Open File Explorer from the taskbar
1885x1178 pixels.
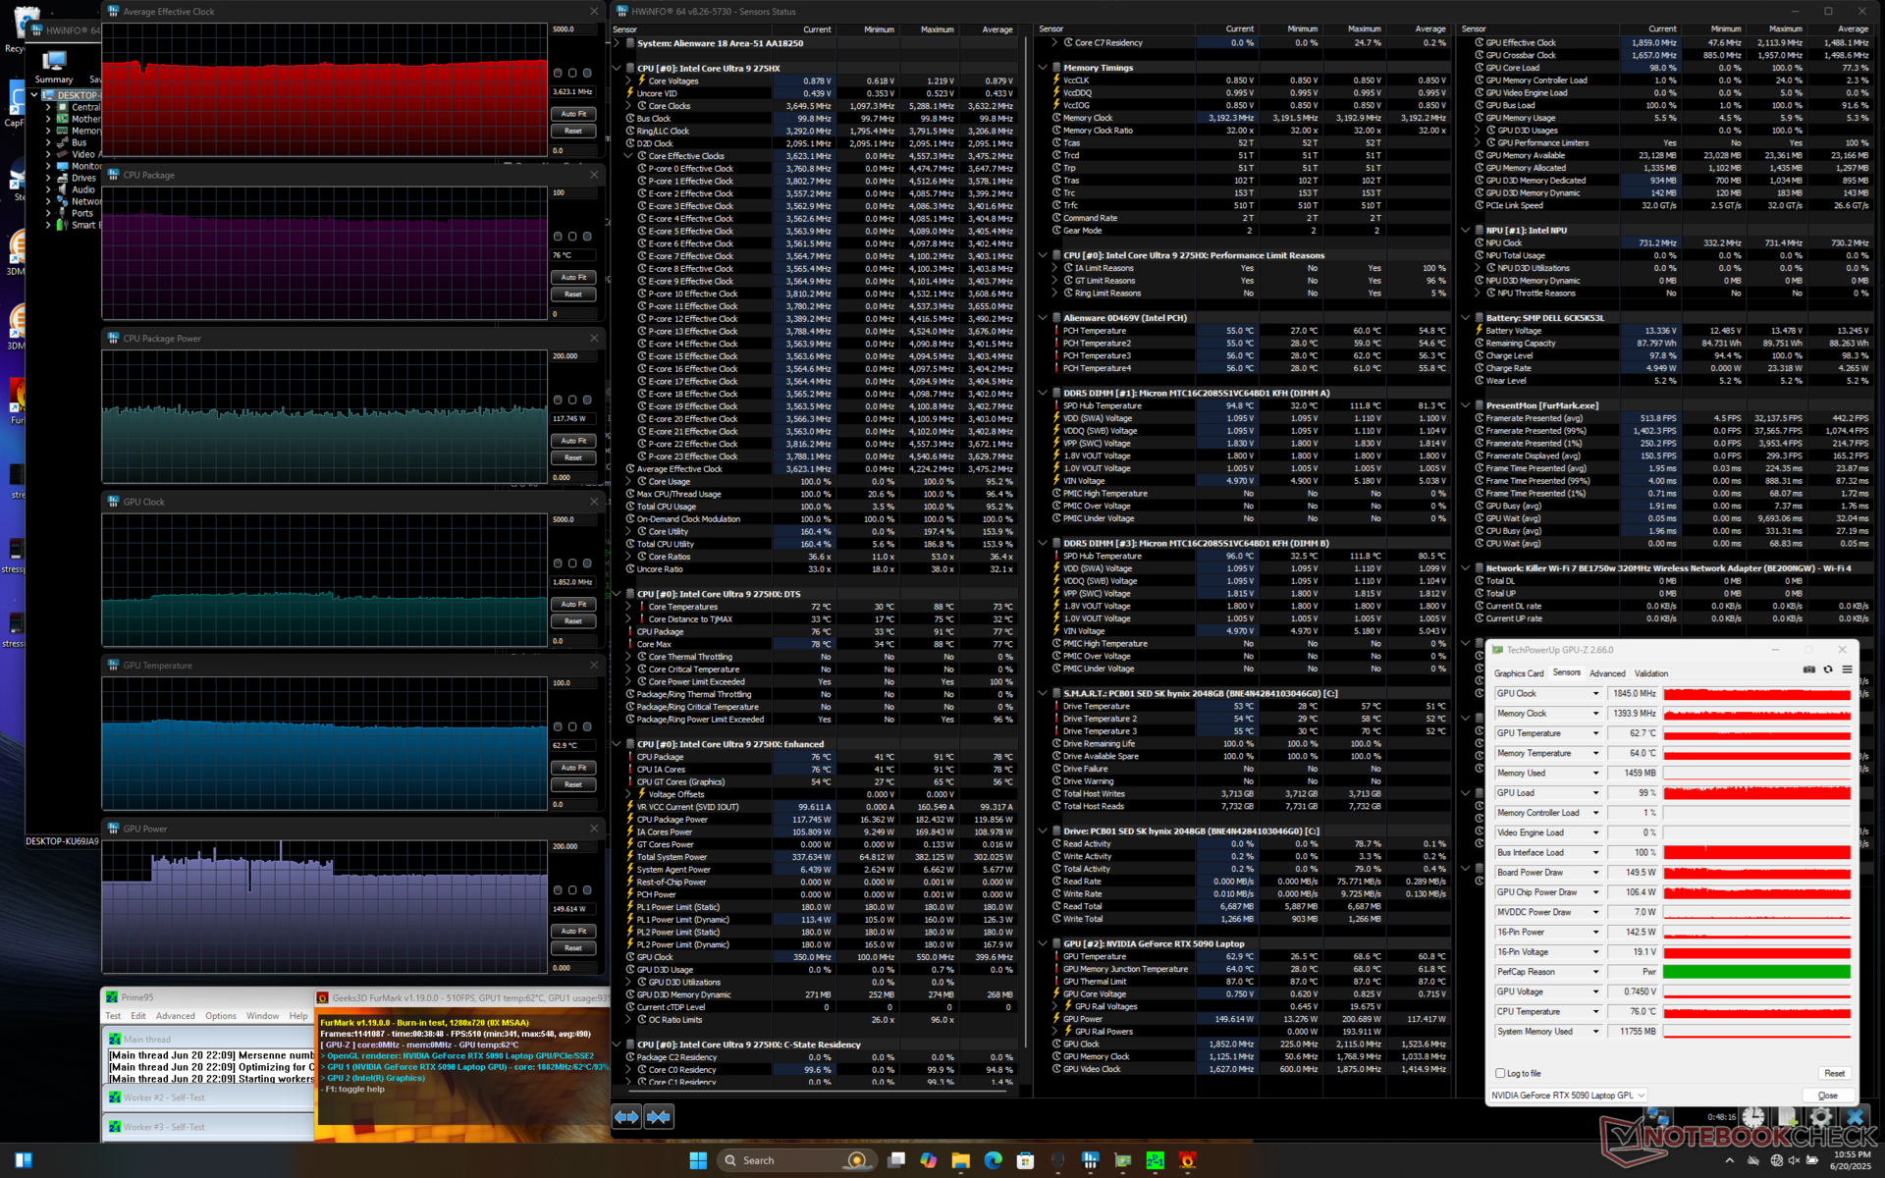(960, 1160)
